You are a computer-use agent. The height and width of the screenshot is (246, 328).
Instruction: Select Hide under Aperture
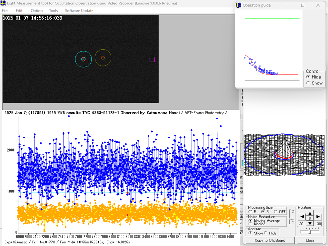pos(266,233)
